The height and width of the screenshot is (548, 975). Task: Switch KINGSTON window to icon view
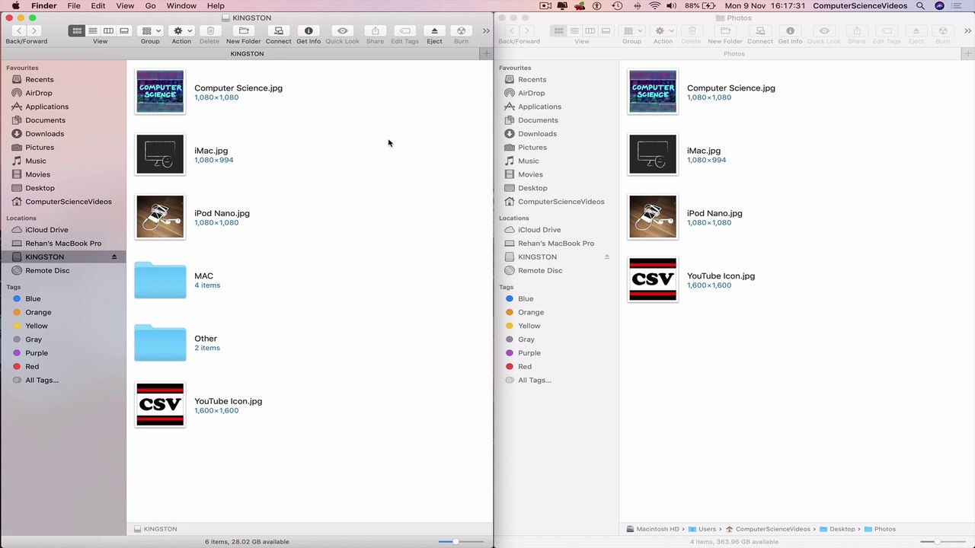coord(76,30)
